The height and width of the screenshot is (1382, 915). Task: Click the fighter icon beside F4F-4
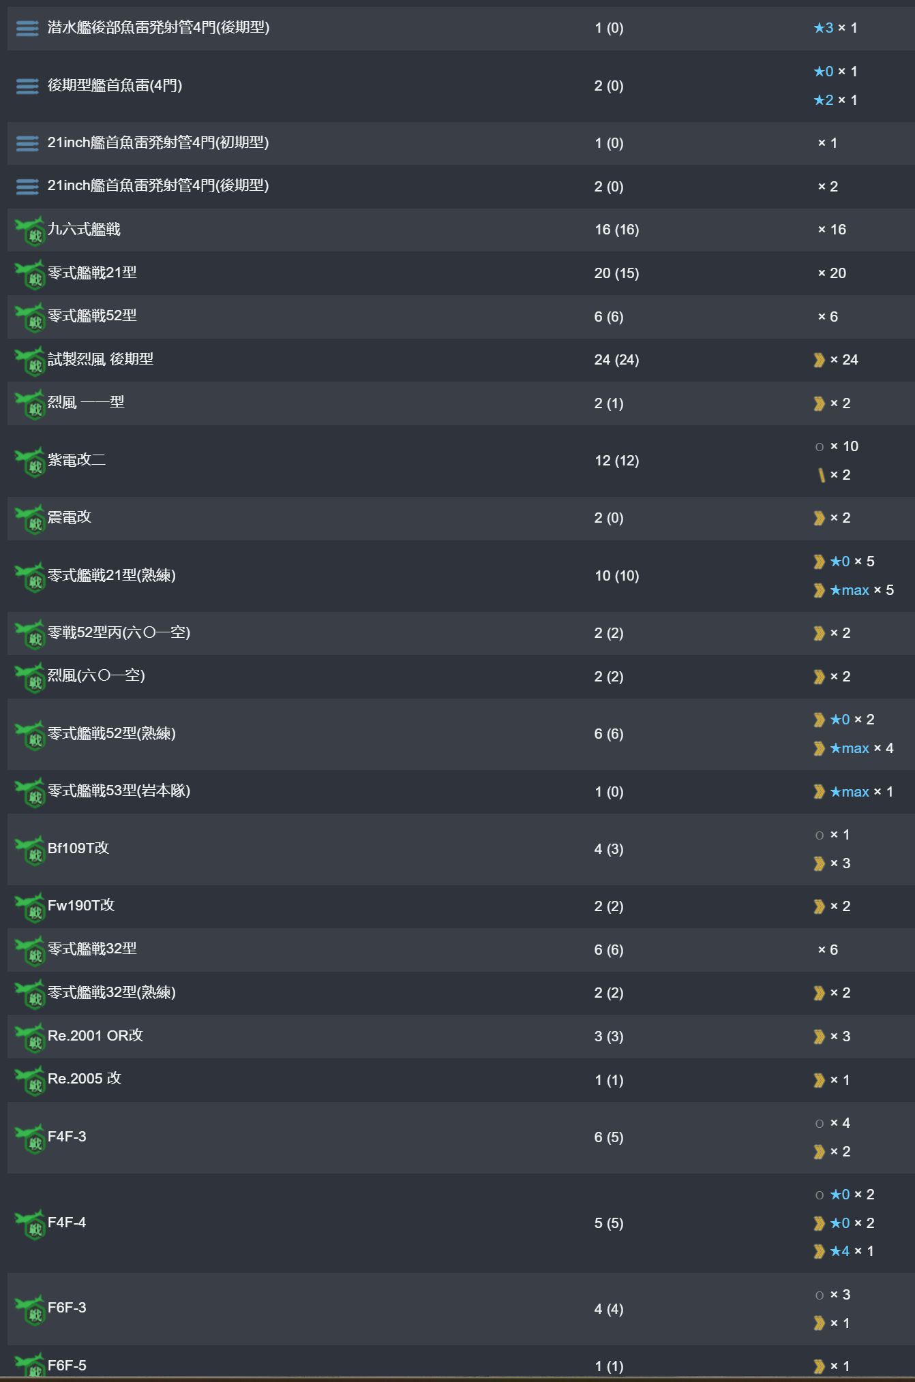pos(30,1225)
